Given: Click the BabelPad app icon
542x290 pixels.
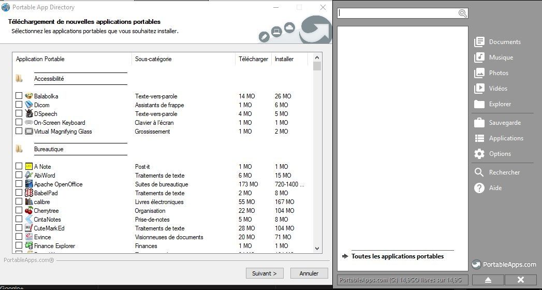Looking at the screenshot, I should pyautogui.click(x=29, y=193).
